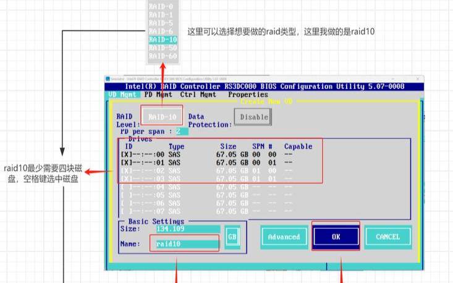This screenshot has height=283, width=453.
Task: Click the SAS type of drive 01
Action: click(174, 163)
